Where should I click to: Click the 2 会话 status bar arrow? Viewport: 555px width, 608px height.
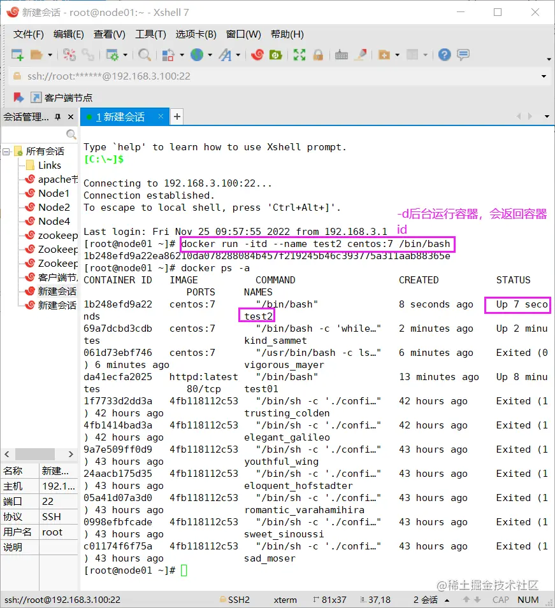447,600
